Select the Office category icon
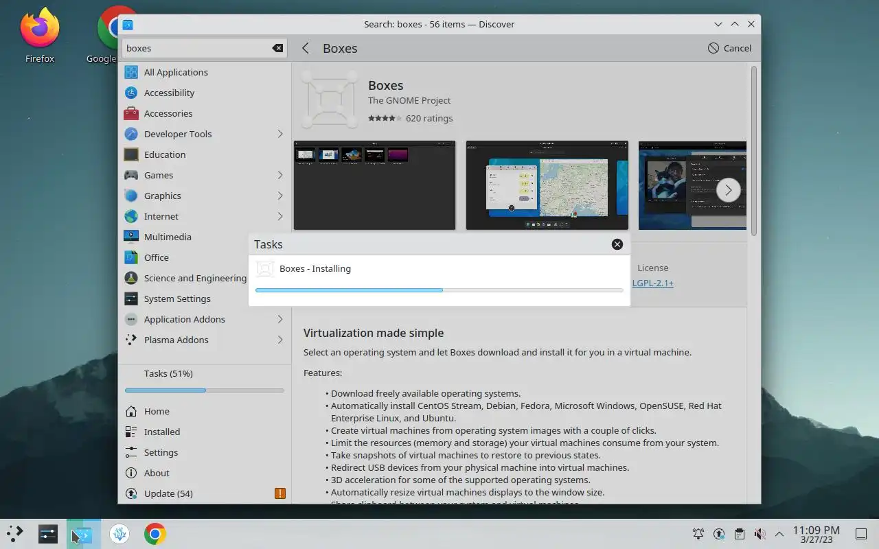Viewport: 879px width, 549px height. click(131, 257)
